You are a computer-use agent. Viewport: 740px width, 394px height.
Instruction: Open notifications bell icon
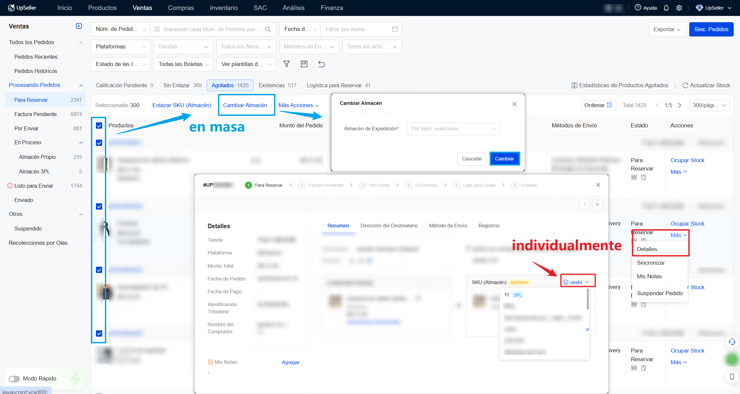point(666,8)
